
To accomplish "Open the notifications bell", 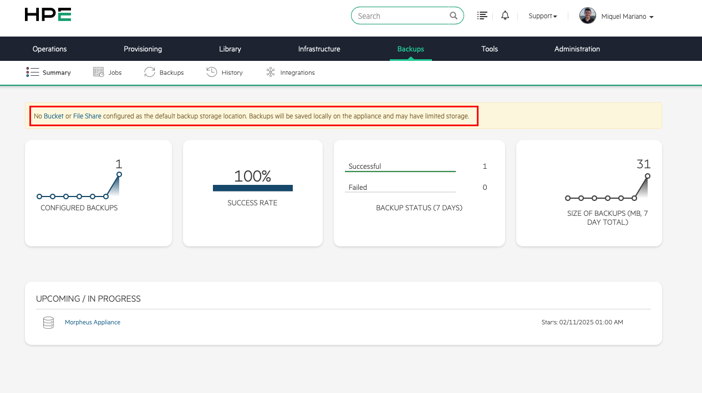I will 505,16.
